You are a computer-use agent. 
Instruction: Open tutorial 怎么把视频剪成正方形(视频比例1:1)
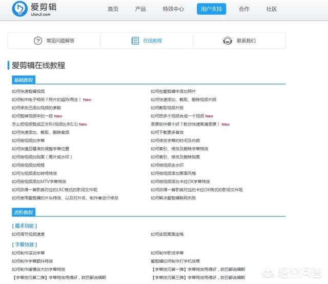(45, 124)
